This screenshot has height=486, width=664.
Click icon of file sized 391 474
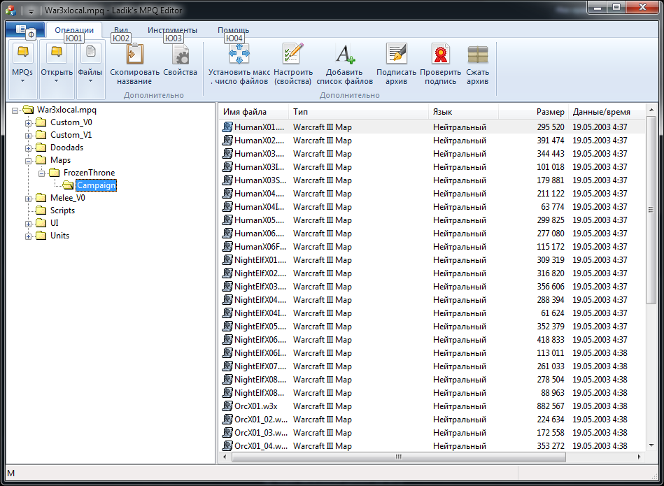click(x=228, y=140)
